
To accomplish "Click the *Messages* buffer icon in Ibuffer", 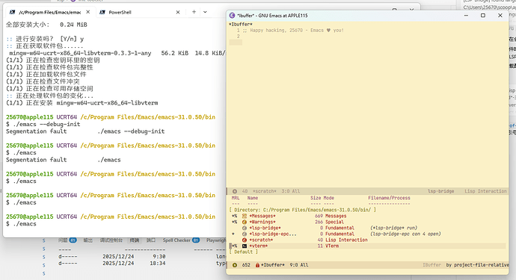I will 245,217.
